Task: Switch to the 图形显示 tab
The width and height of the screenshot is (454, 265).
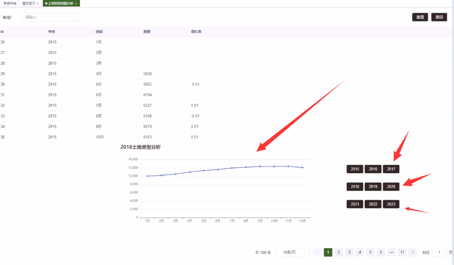Action: pos(28,3)
